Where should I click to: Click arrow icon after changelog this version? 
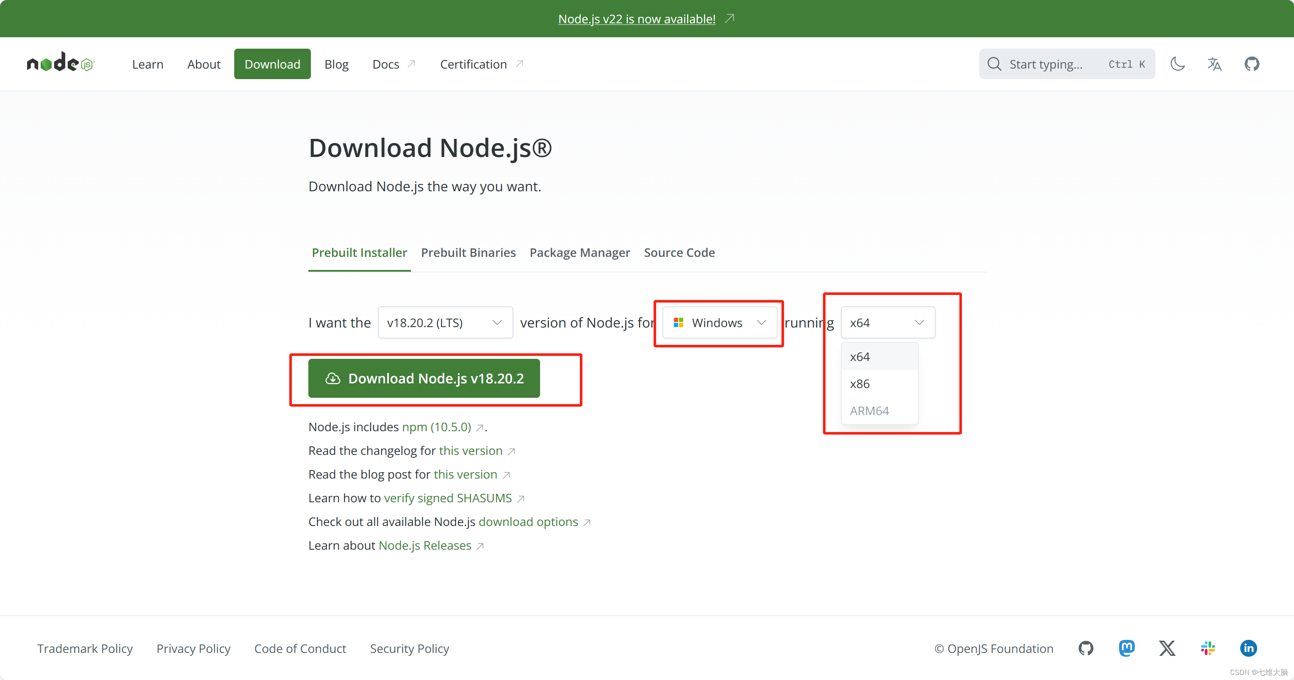coord(511,451)
